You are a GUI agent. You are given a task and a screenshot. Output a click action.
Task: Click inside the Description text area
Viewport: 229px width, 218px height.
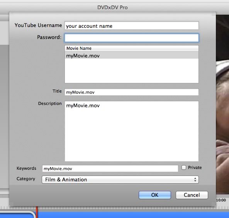pyautogui.click(x=132, y=131)
